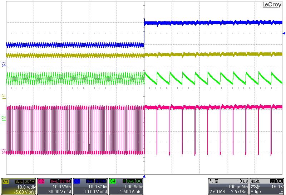This screenshot has width=286, height=195.
Task: Open the 触发 trigger descriptor panel
Action: [267, 186]
